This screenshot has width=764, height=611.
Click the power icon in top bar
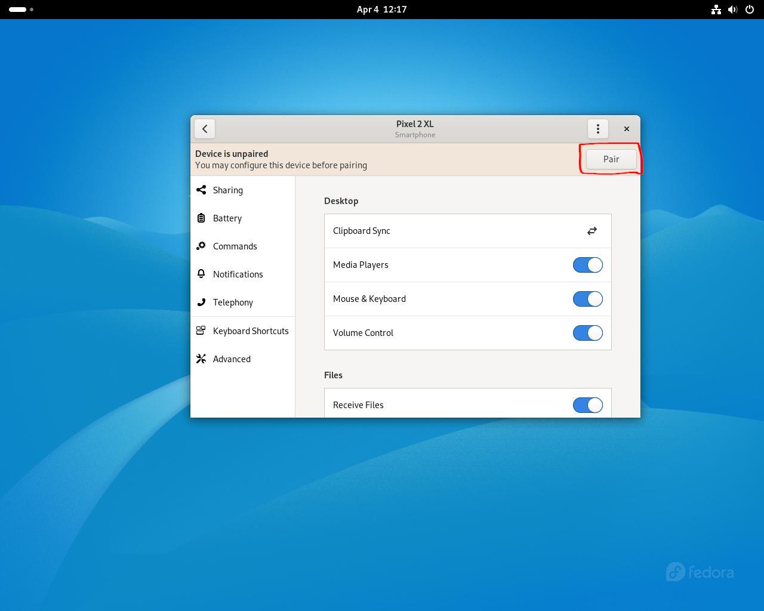click(x=749, y=10)
